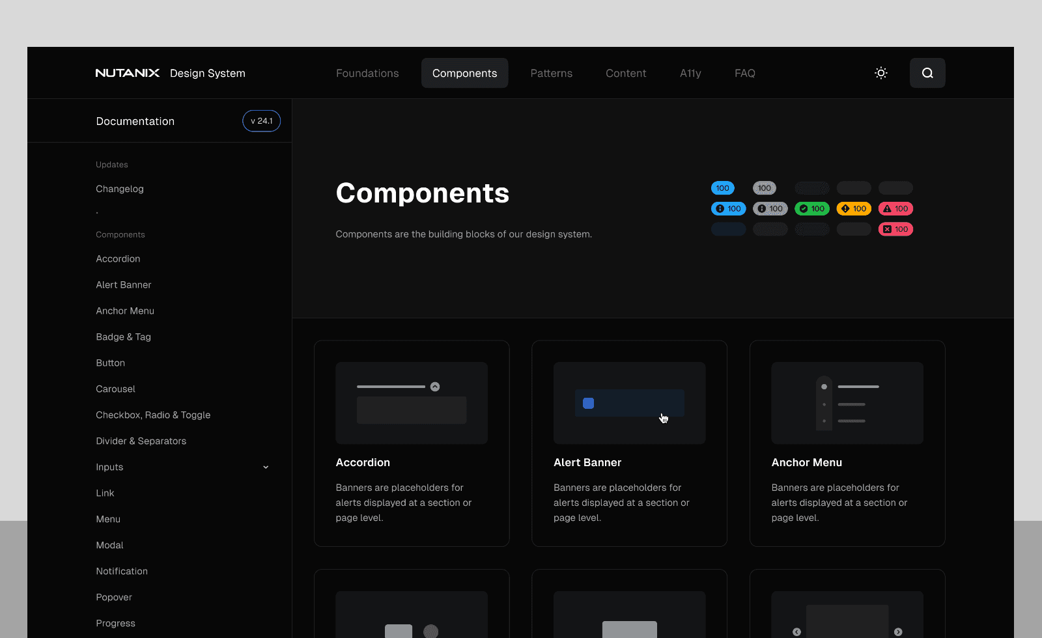Open Modal in sidebar
The width and height of the screenshot is (1042, 638).
click(x=109, y=545)
